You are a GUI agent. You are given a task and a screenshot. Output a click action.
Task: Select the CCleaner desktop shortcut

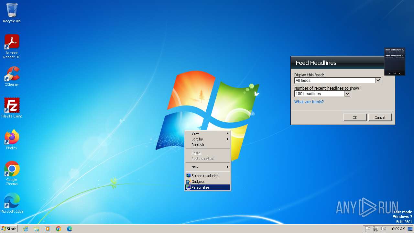pyautogui.click(x=12, y=76)
